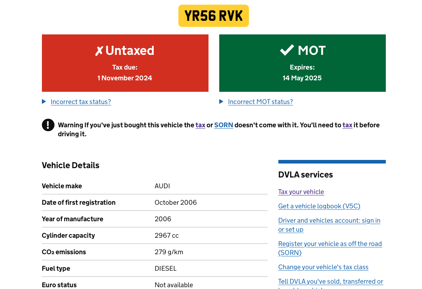Open 'Register your vehicle as off the road' link
The width and height of the screenshot is (422, 289).
coord(330,244)
